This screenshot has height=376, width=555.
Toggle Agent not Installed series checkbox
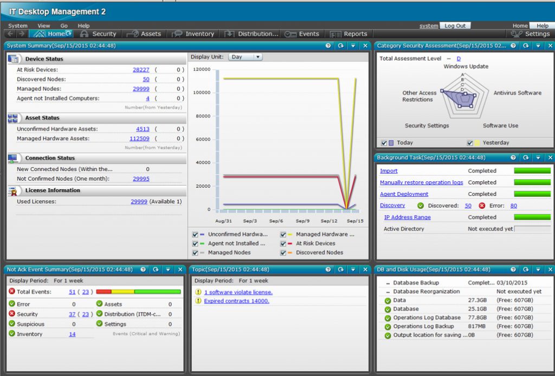(195, 243)
